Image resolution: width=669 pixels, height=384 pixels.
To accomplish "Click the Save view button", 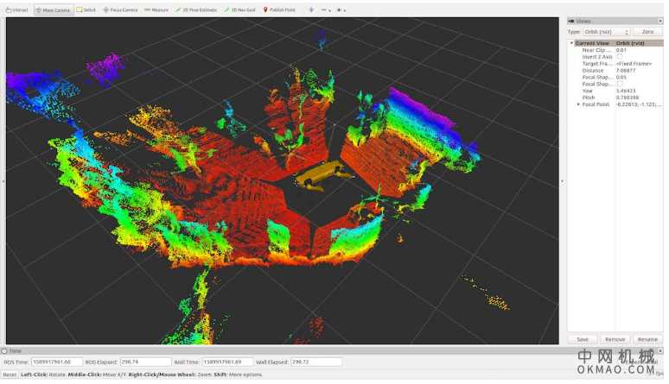I will point(583,339).
